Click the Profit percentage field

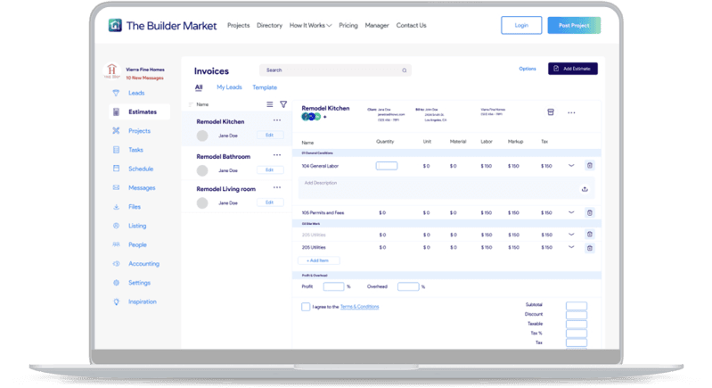(x=334, y=286)
